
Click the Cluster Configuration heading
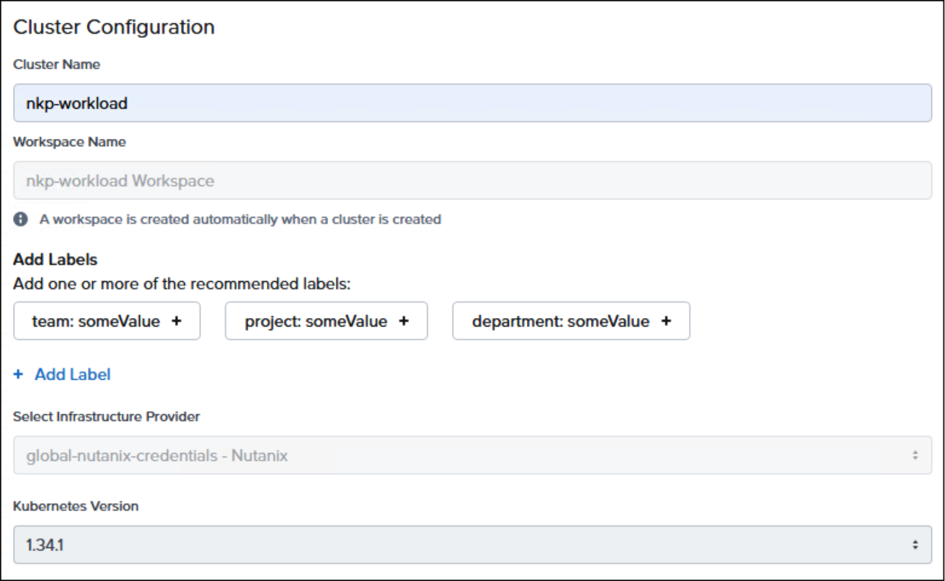tap(114, 27)
